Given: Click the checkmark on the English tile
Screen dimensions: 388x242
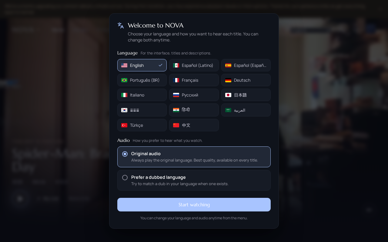Looking at the screenshot, I should click(160, 65).
